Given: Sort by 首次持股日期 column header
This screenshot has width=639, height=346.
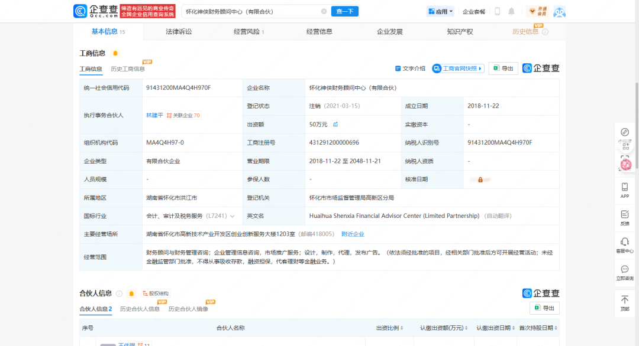Looking at the screenshot, I should [x=538, y=328].
